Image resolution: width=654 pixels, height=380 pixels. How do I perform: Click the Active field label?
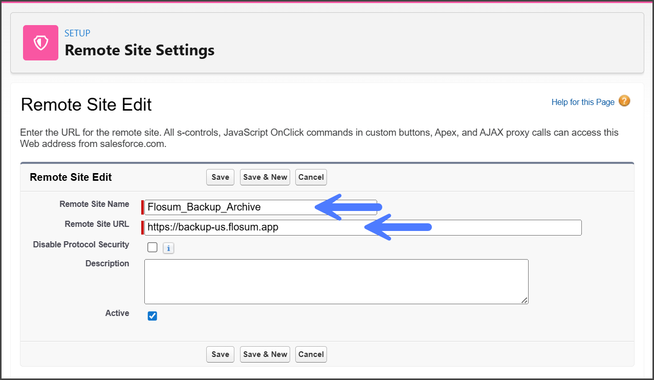pos(117,313)
